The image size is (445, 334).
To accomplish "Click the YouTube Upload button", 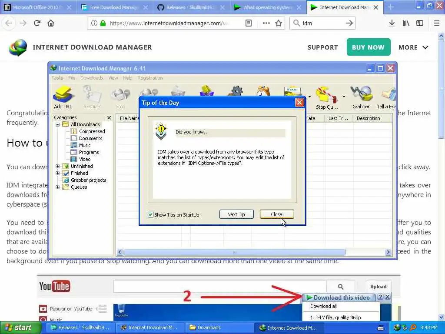I will point(379,287).
